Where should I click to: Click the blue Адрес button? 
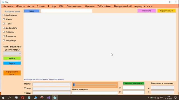click(32, 11)
